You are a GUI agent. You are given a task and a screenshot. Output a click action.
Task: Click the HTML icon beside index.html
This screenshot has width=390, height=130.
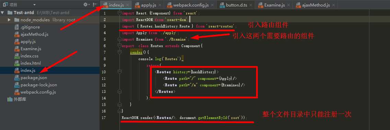coord(17,63)
